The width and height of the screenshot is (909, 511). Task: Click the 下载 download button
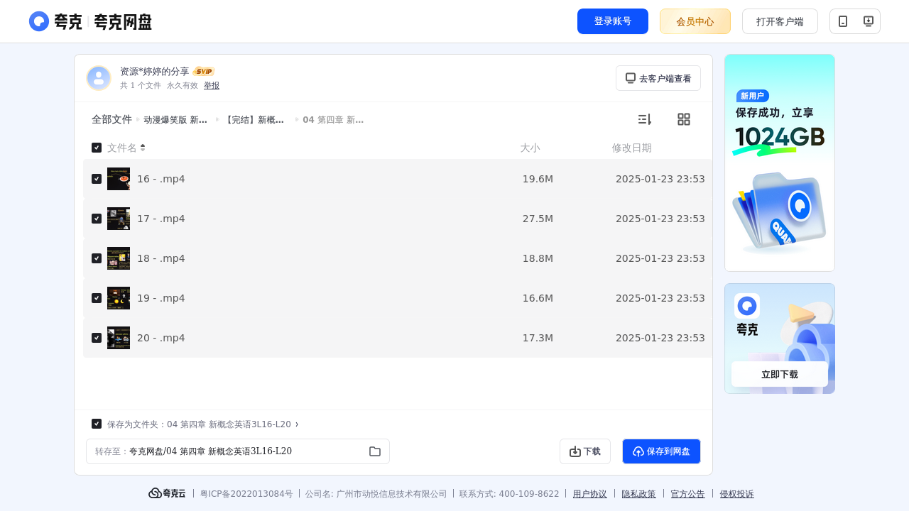585,451
